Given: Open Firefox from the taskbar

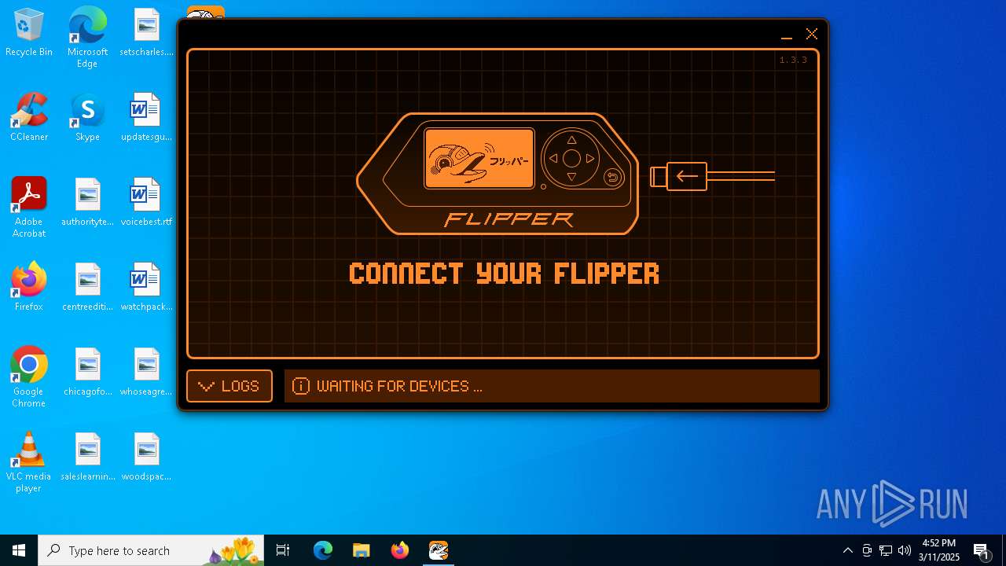Looking at the screenshot, I should (400, 550).
